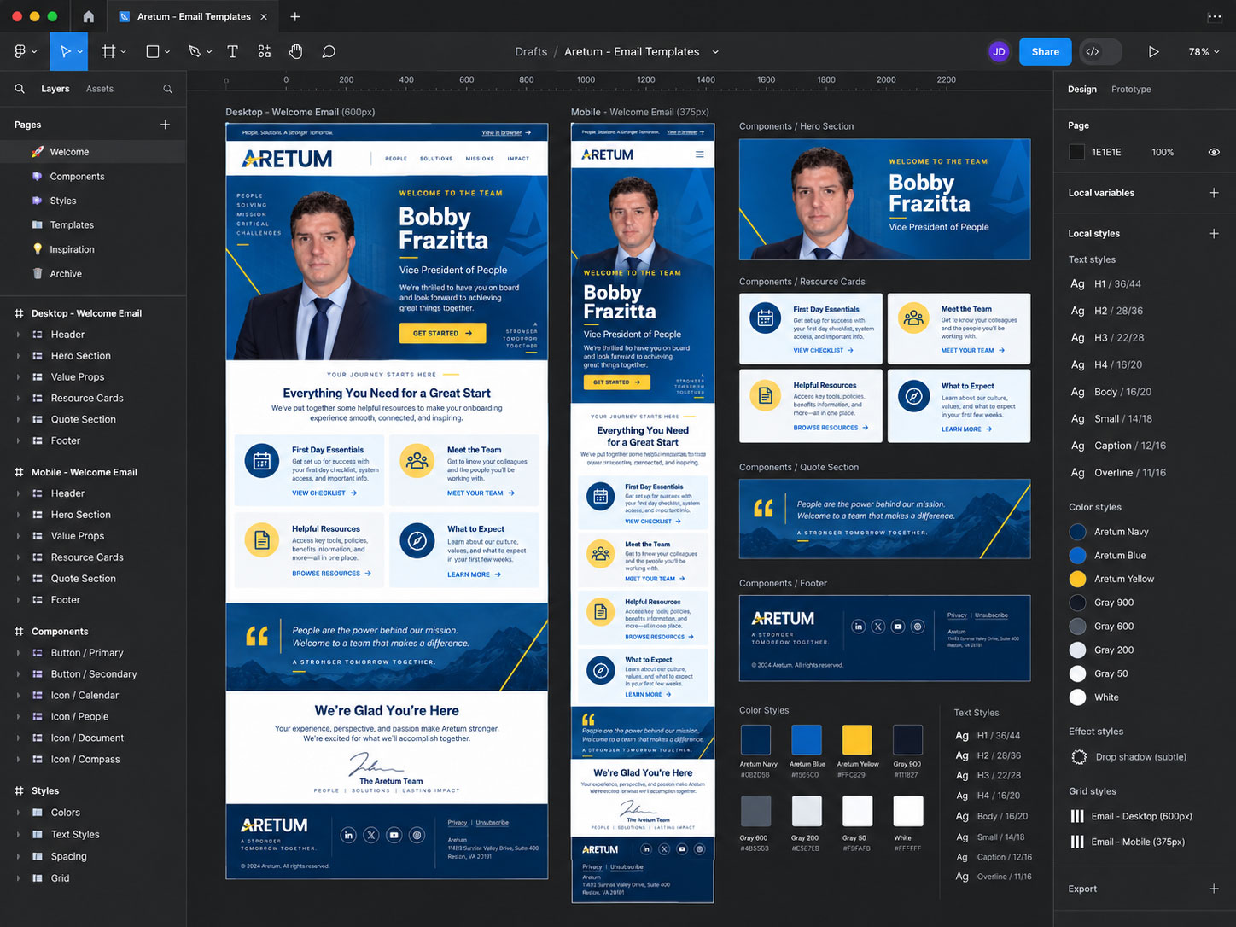1236x927 pixels.
Task: Click the JD user avatar
Action: (999, 51)
